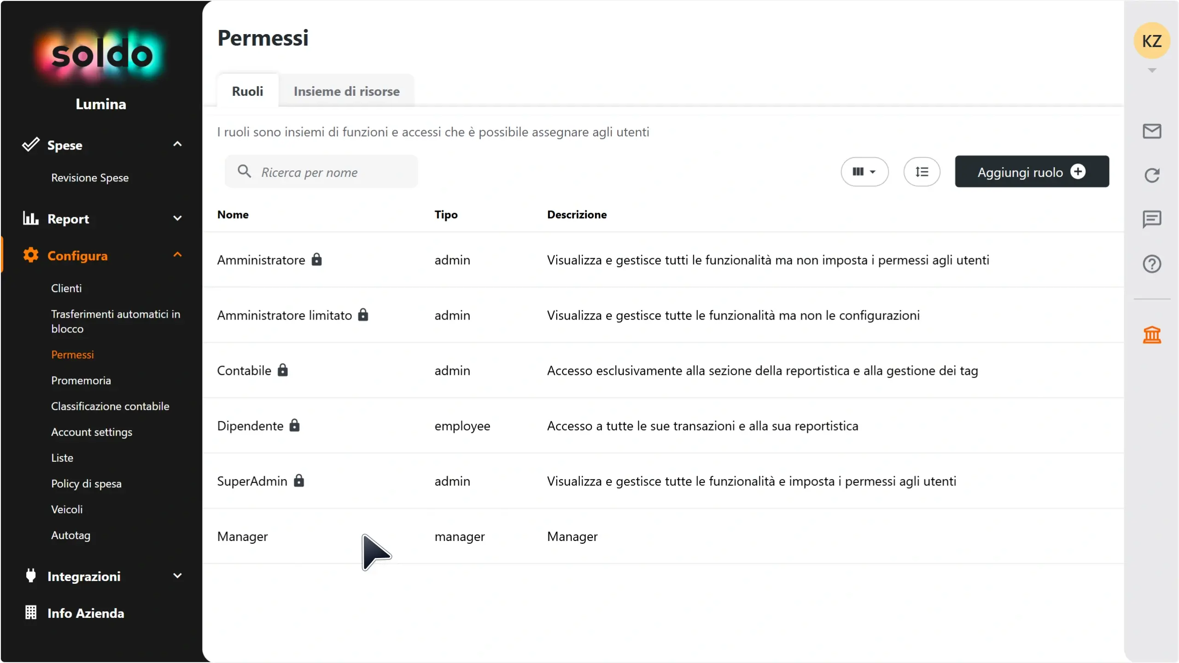The width and height of the screenshot is (1179, 663).
Task: Open the chat messages icon
Action: [x=1151, y=219]
